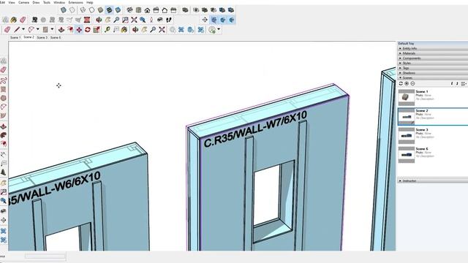Switch to the Scene 1 tab

pos(15,37)
